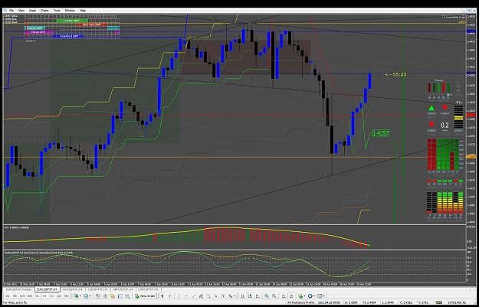The width and height of the screenshot is (479, 307).
Task: Switch to the XAUUSDFXF H4 chart tab
Action: tap(72, 289)
